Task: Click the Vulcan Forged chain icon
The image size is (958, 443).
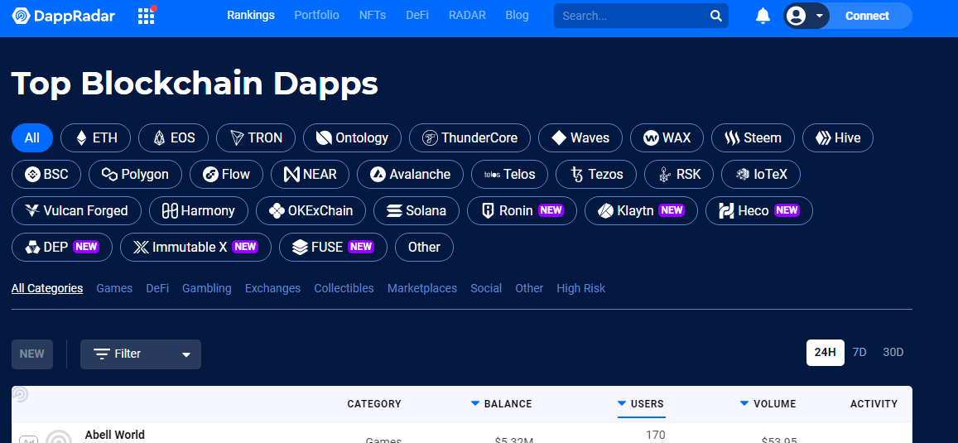Action: pyautogui.click(x=32, y=211)
